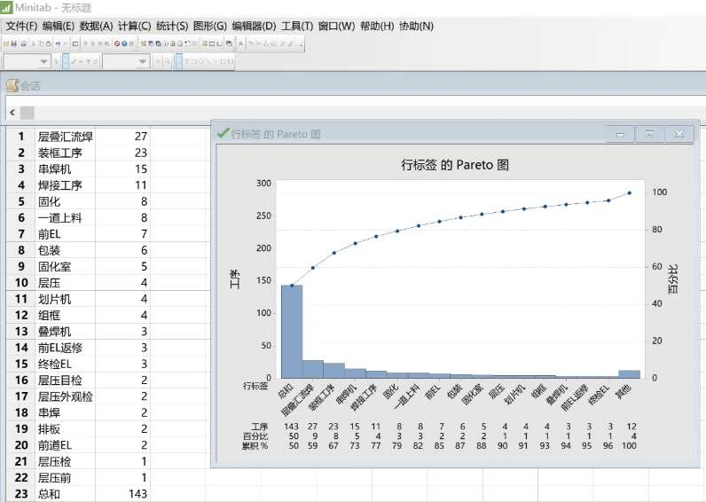Image resolution: width=706 pixels, height=502 pixels.
Task: Select the chart title '行标签 的 Pareto 图'
Action: coord(455,165)
